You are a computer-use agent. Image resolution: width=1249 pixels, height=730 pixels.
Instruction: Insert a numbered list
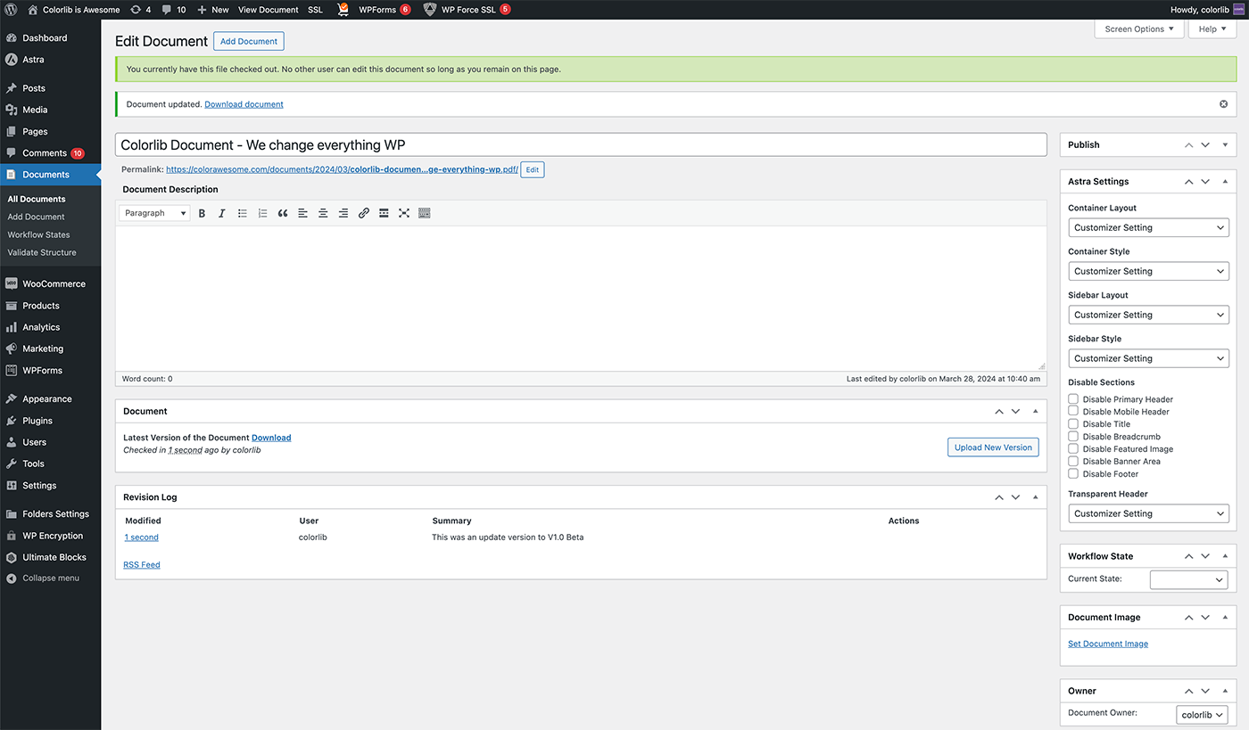coord(262,213)
